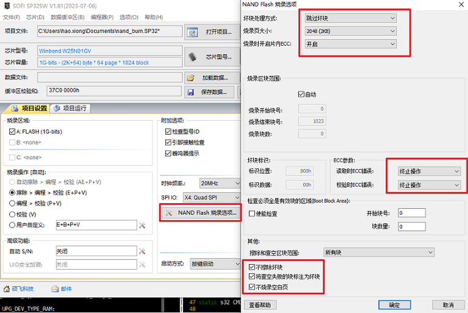468x313 pixels.
Task: Click the 自动 S/N 关闭 field
Action: [x=96, y=251]
